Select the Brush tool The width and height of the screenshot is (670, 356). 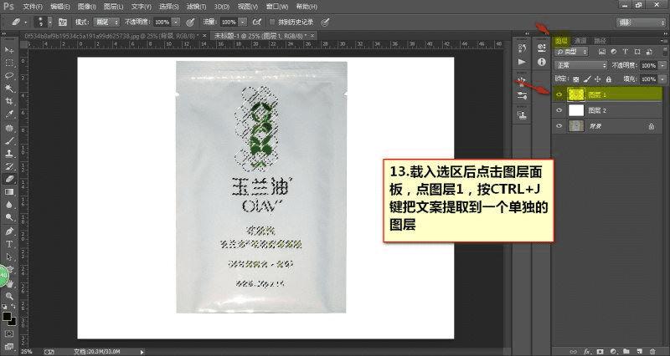click(8, 140)
